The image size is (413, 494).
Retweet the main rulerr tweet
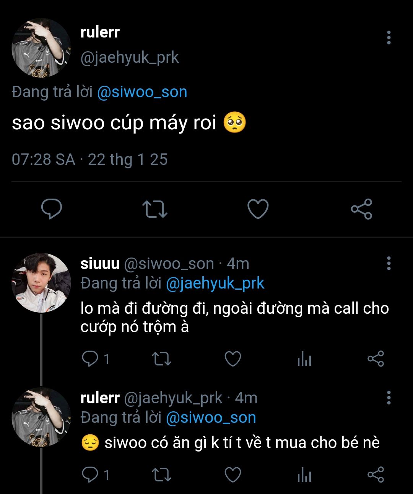click(154, 209)
